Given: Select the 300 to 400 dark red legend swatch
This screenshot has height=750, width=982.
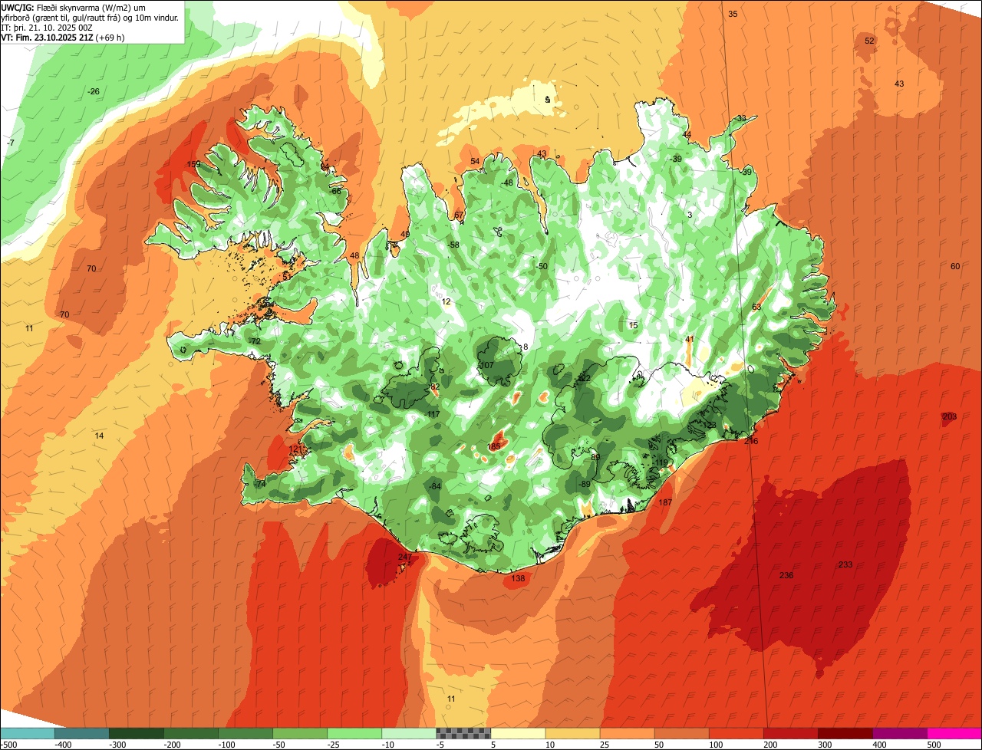Looking at the screenshot, I should (844, 733).
